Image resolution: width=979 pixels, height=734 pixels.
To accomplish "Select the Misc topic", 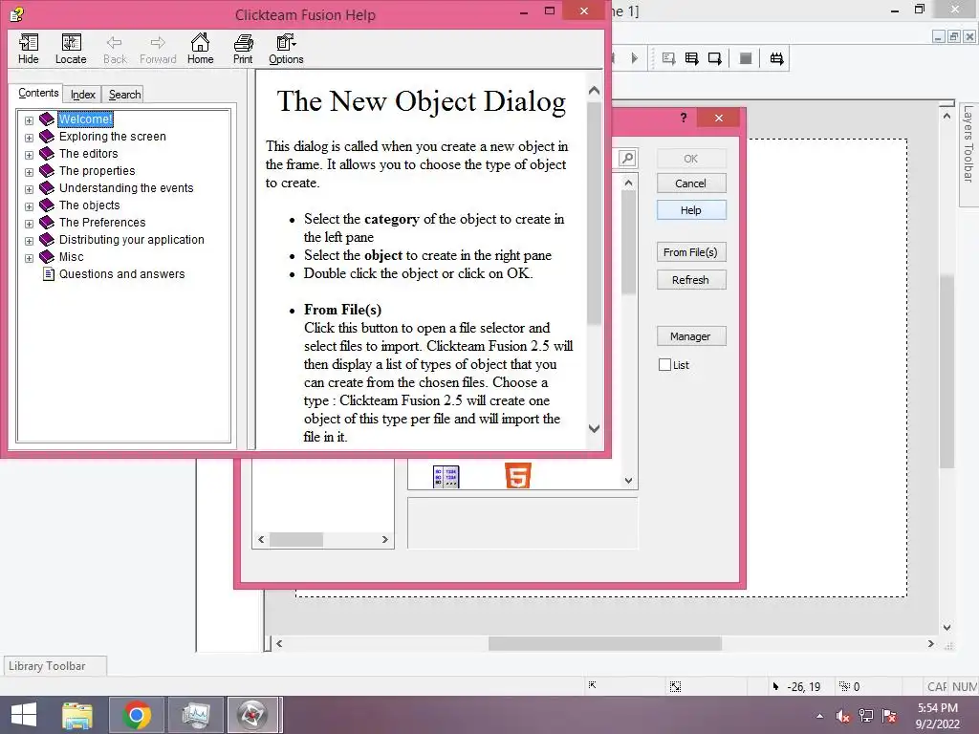I will point(71,256).
